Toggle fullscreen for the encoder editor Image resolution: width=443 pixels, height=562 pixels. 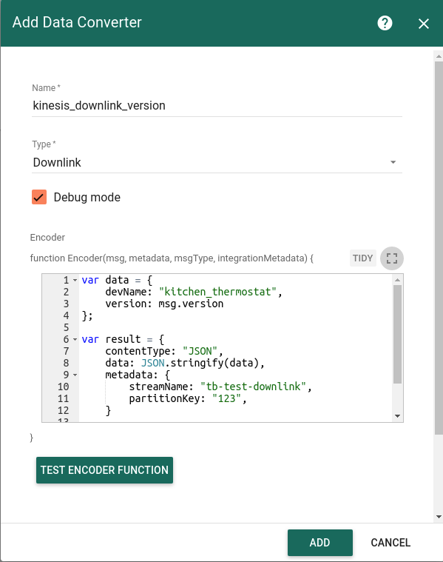[x=392, y=258]
